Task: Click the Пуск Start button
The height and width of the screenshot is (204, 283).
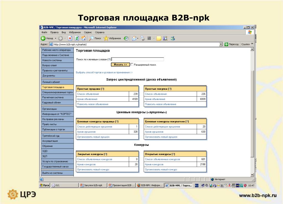Action: (44, 185)
